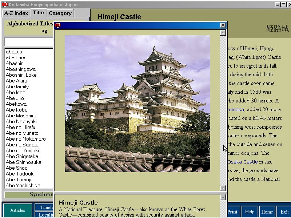Click the Exit button

tap(284, 212)
